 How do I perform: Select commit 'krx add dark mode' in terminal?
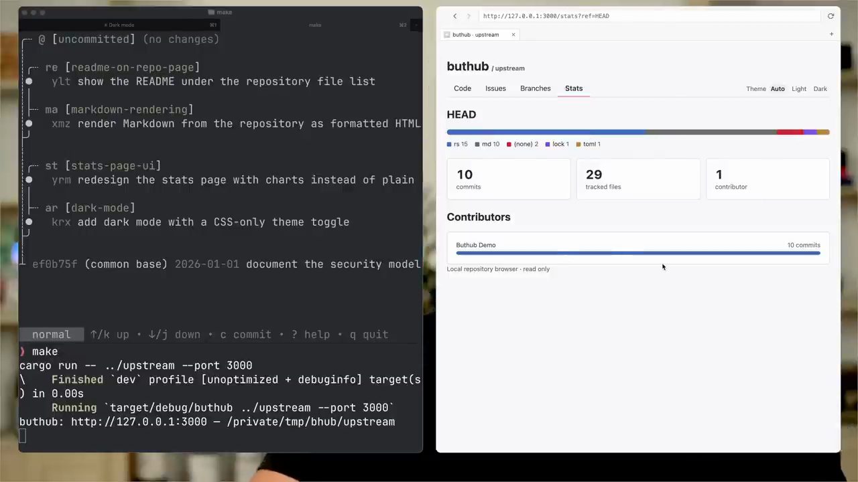(200, 222)
